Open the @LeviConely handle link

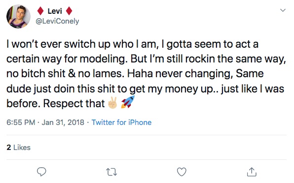pyautogui.click(x=57, y=21)
